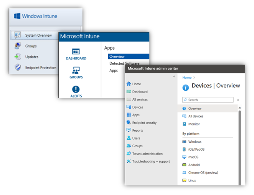254x195 pixels.
Task: Click the Apps grid icon in admin center
Action: click(129, 115)
